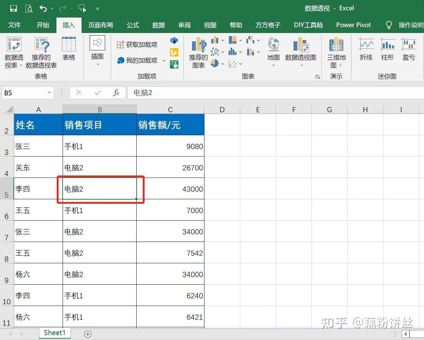Image resolution: width=424 pixels, height=340 pixels.
Task: Click 获取加载项 button
Action: pyautogui.click(x=137, y=44)
